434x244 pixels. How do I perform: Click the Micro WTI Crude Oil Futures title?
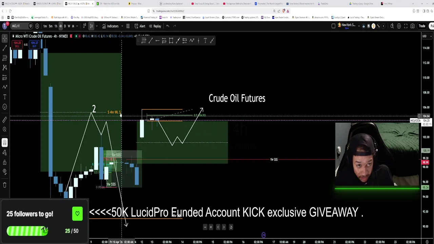tap(41, 36)
